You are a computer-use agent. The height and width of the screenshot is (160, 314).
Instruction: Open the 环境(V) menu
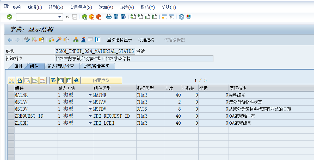pyautogui.click(x=127, y=8)
